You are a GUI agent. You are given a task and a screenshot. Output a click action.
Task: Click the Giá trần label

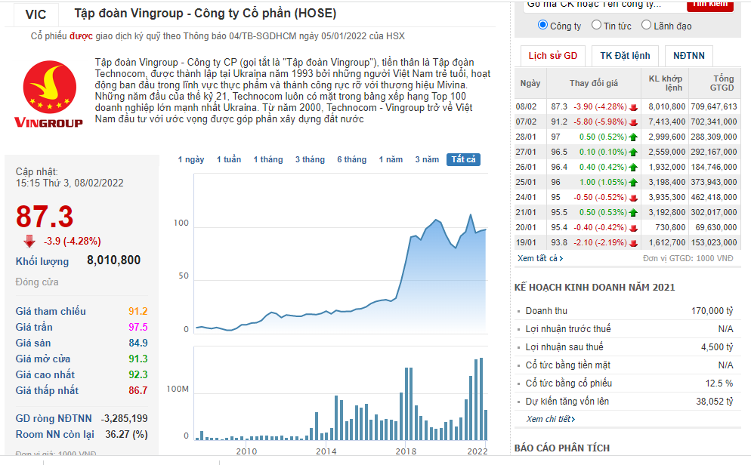click(34, 327)
